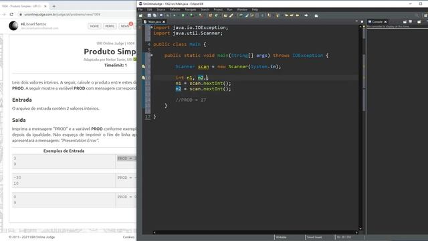Image resolution: width=428 pixels, height=241 pixels.
Task: Click the 'n1 = scan.nextInt();' code line
Action: coord(203,83)
